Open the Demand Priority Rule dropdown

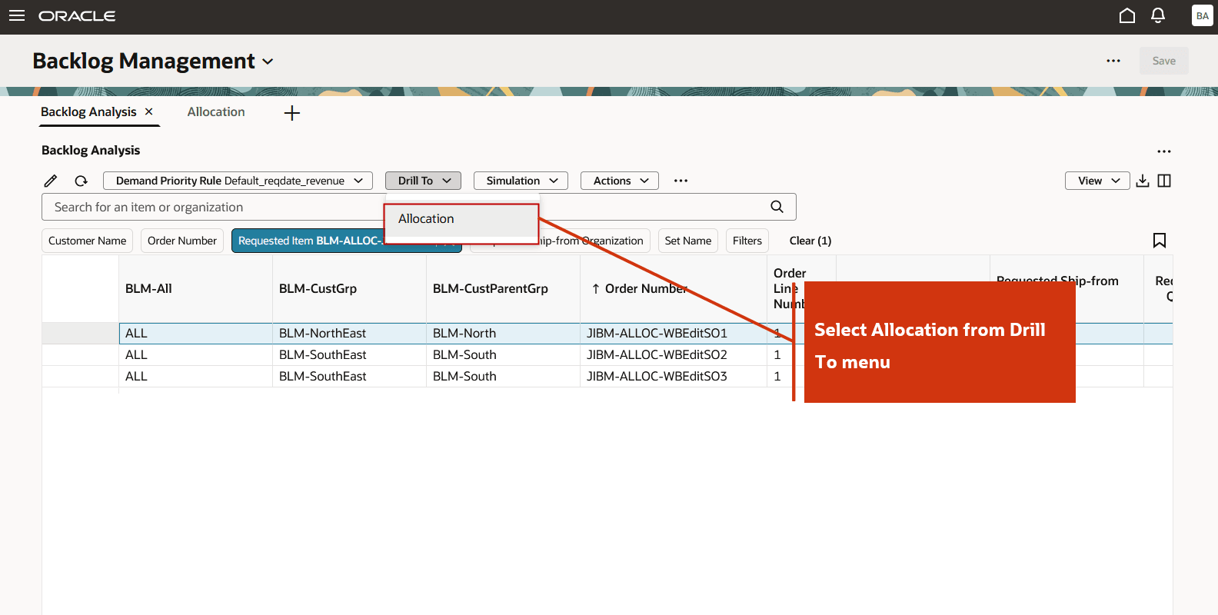[x=238, y=181]
